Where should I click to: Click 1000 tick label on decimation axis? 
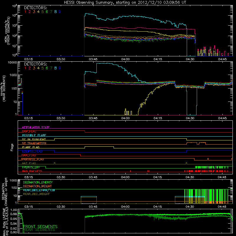point(13,181)
